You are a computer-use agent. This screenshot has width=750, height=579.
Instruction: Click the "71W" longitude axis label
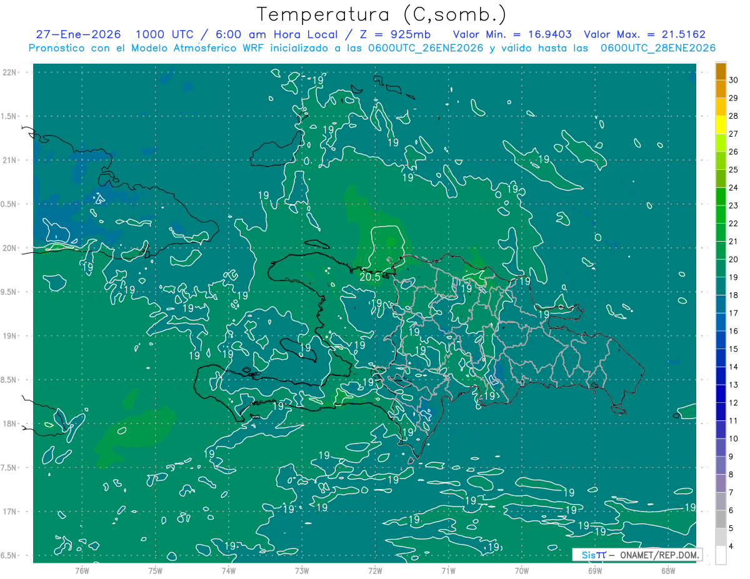[448, 570]
